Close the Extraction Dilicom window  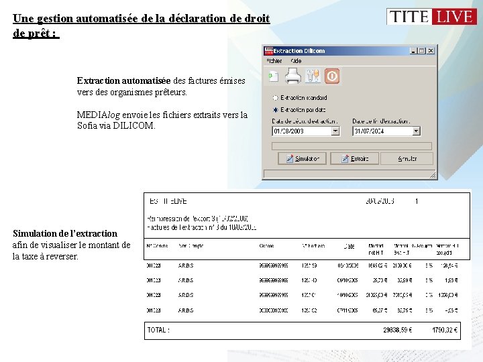431,51
